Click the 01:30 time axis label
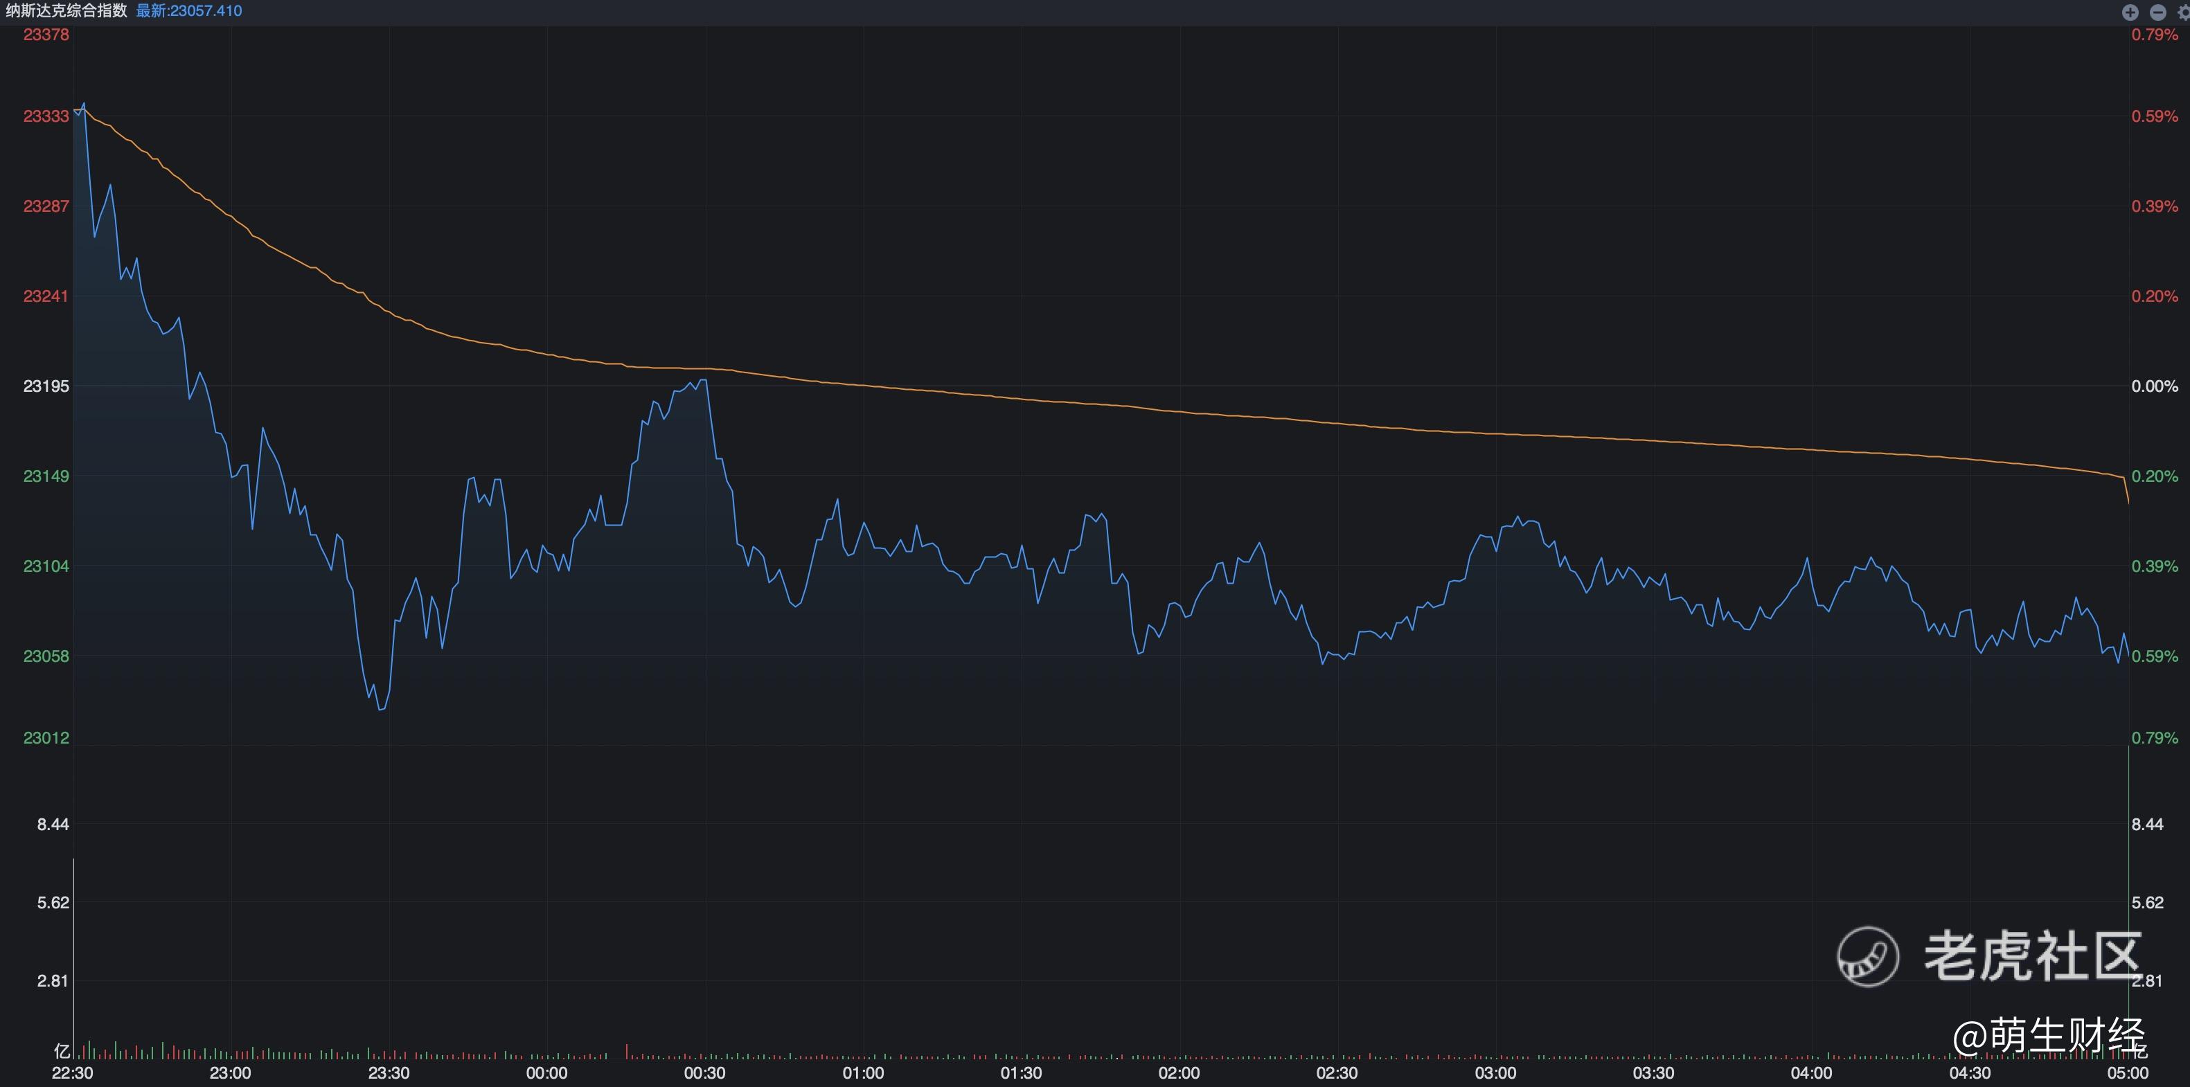The image size is (2190, 1087). click(x=1021, y=1073)
